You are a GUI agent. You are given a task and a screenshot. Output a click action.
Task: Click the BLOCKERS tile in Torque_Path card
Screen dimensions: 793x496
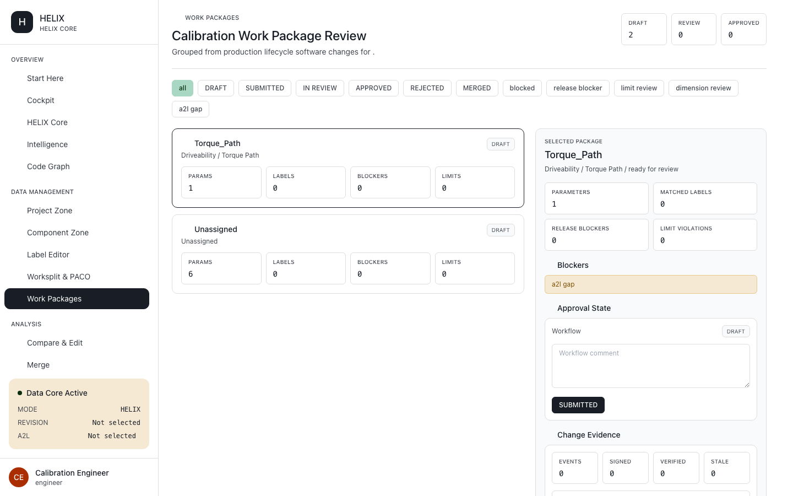point(390,182)
